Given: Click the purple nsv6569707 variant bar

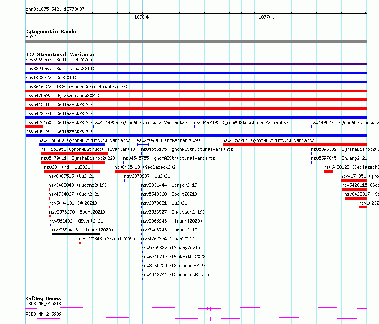Looking at the screenshot, I should (x=196, y=64).
